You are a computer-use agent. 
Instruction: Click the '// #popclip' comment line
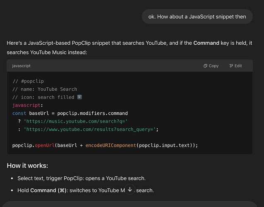pos(28,81)
